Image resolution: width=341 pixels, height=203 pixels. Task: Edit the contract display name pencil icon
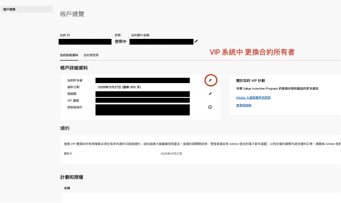coord(196,41)
